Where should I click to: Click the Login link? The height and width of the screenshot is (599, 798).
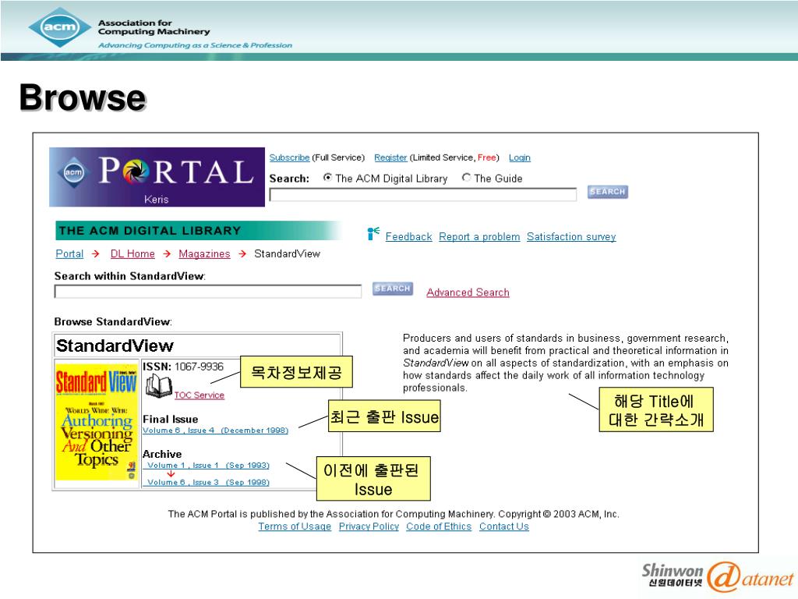point(520,158)
